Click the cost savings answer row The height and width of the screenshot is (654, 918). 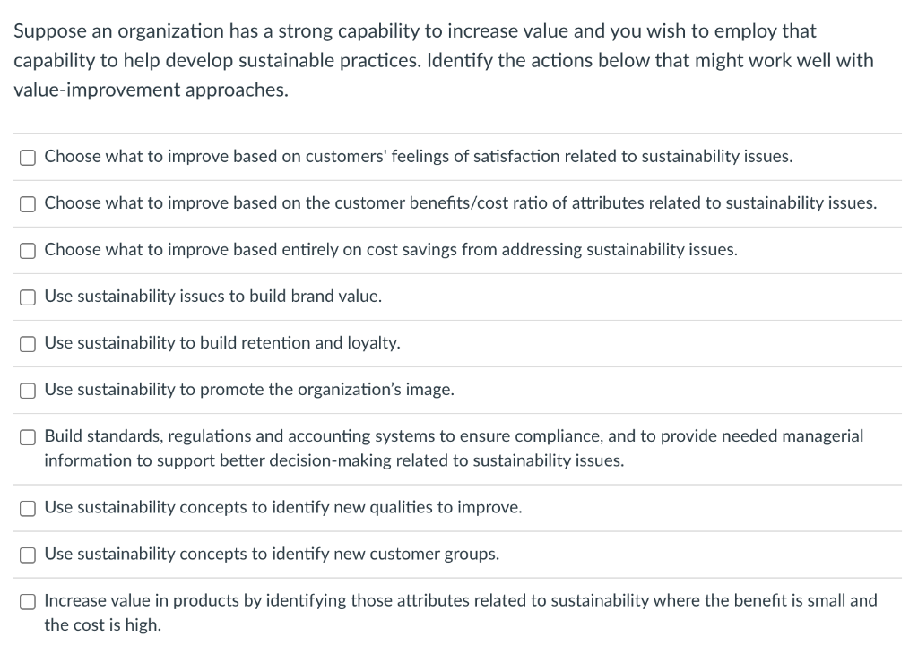[389, 250]
